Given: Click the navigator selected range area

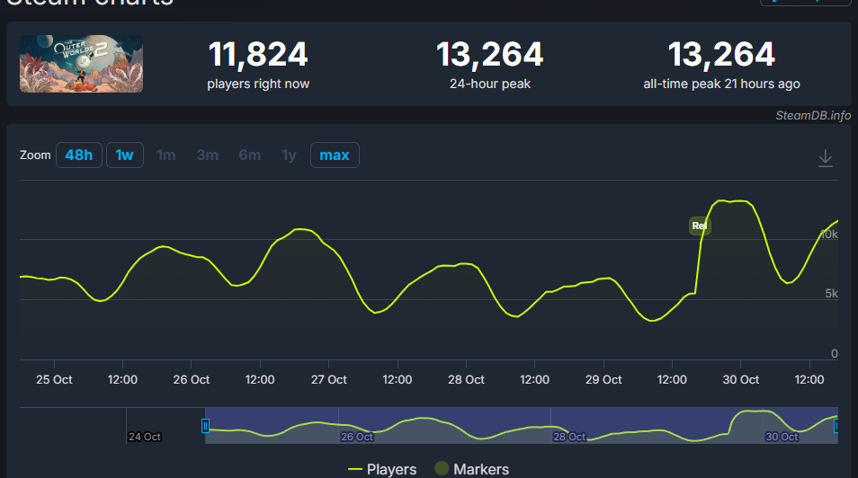Looking at the screenshot, I should (522, 426).
